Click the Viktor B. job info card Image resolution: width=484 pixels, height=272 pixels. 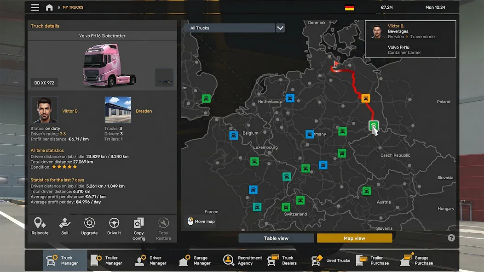coord(410,39)
